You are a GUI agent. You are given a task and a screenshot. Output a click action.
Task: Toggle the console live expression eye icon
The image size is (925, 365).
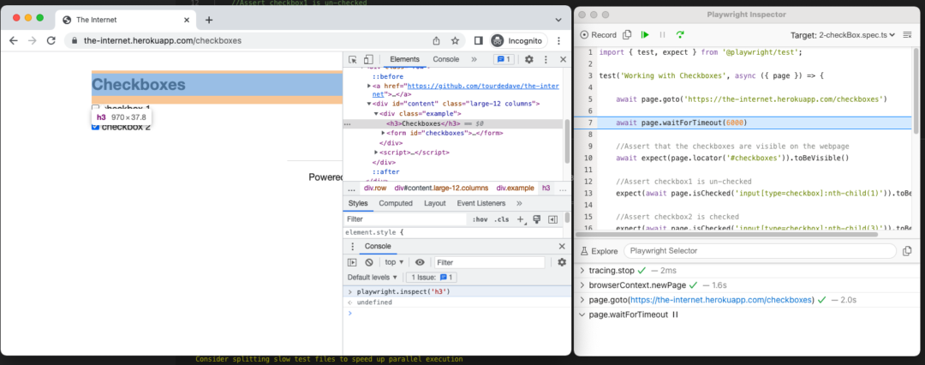pyautogui.click(x=420, y=262)
